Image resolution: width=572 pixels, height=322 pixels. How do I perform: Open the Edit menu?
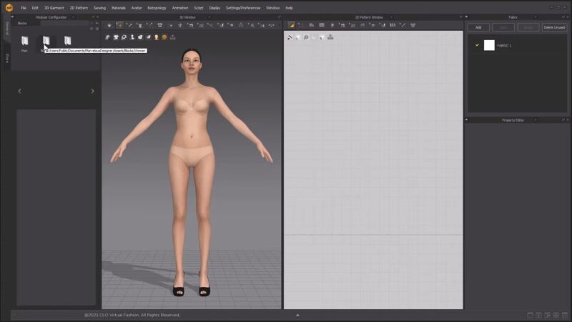pos(35,8)
